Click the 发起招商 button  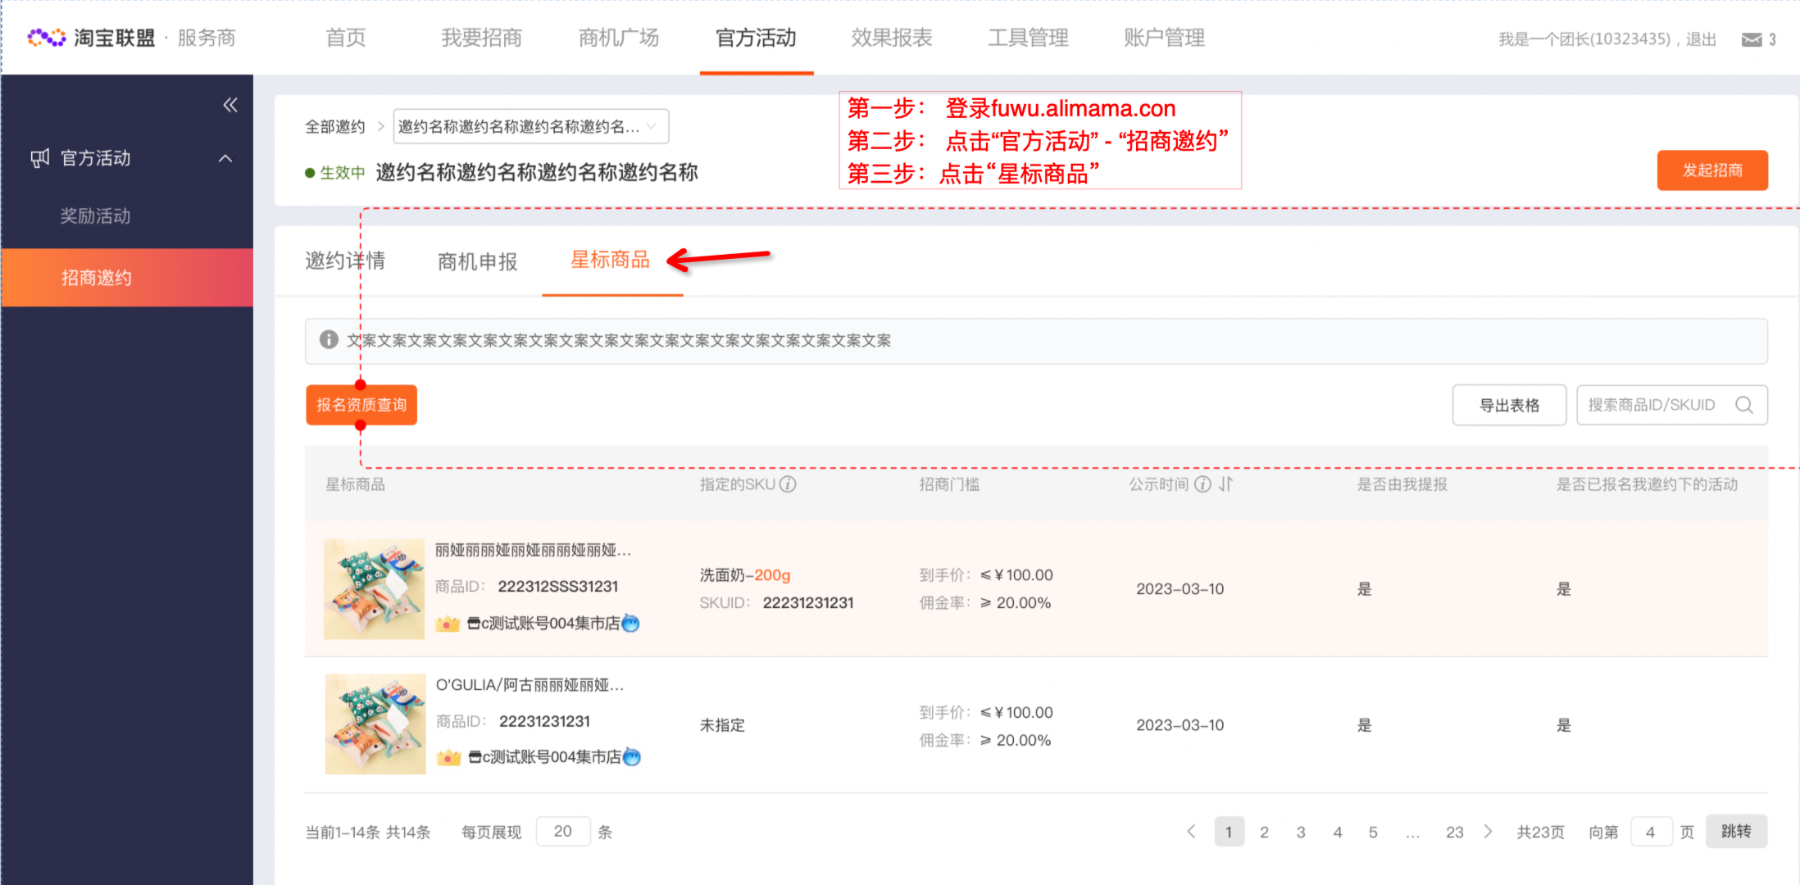click(x=1711, y=170)
